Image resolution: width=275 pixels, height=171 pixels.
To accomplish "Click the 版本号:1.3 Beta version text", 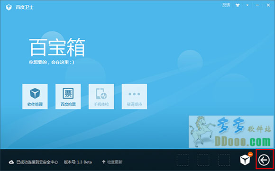I will pyautogui.click(x=78, y=162).
